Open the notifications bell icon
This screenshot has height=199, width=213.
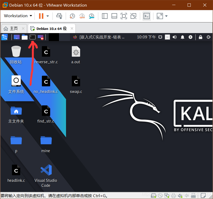(x=183, y=37)
